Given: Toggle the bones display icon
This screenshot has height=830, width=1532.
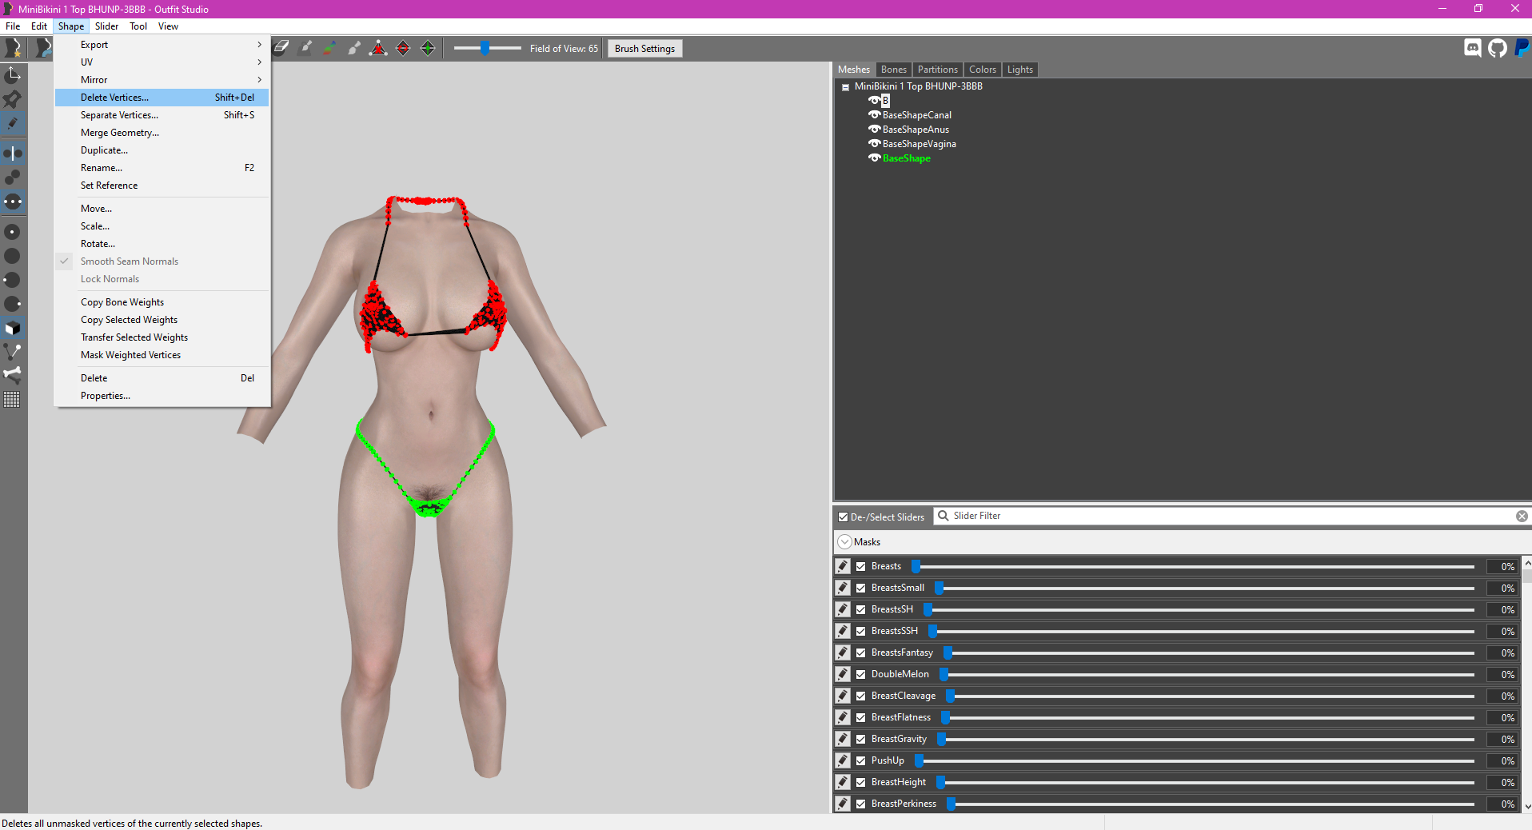Looking at the screenshot, I should tap(13, 374).
